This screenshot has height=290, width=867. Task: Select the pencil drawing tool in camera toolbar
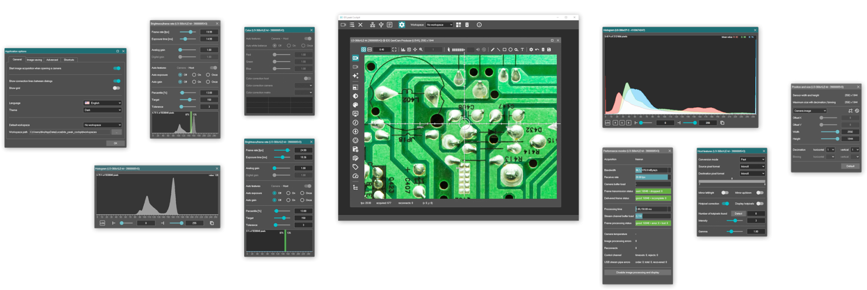(x=493, y=50)
